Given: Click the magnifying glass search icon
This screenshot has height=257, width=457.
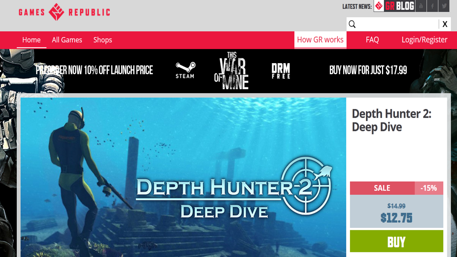Looking at the screenshot, I should (x=352, y=24).
